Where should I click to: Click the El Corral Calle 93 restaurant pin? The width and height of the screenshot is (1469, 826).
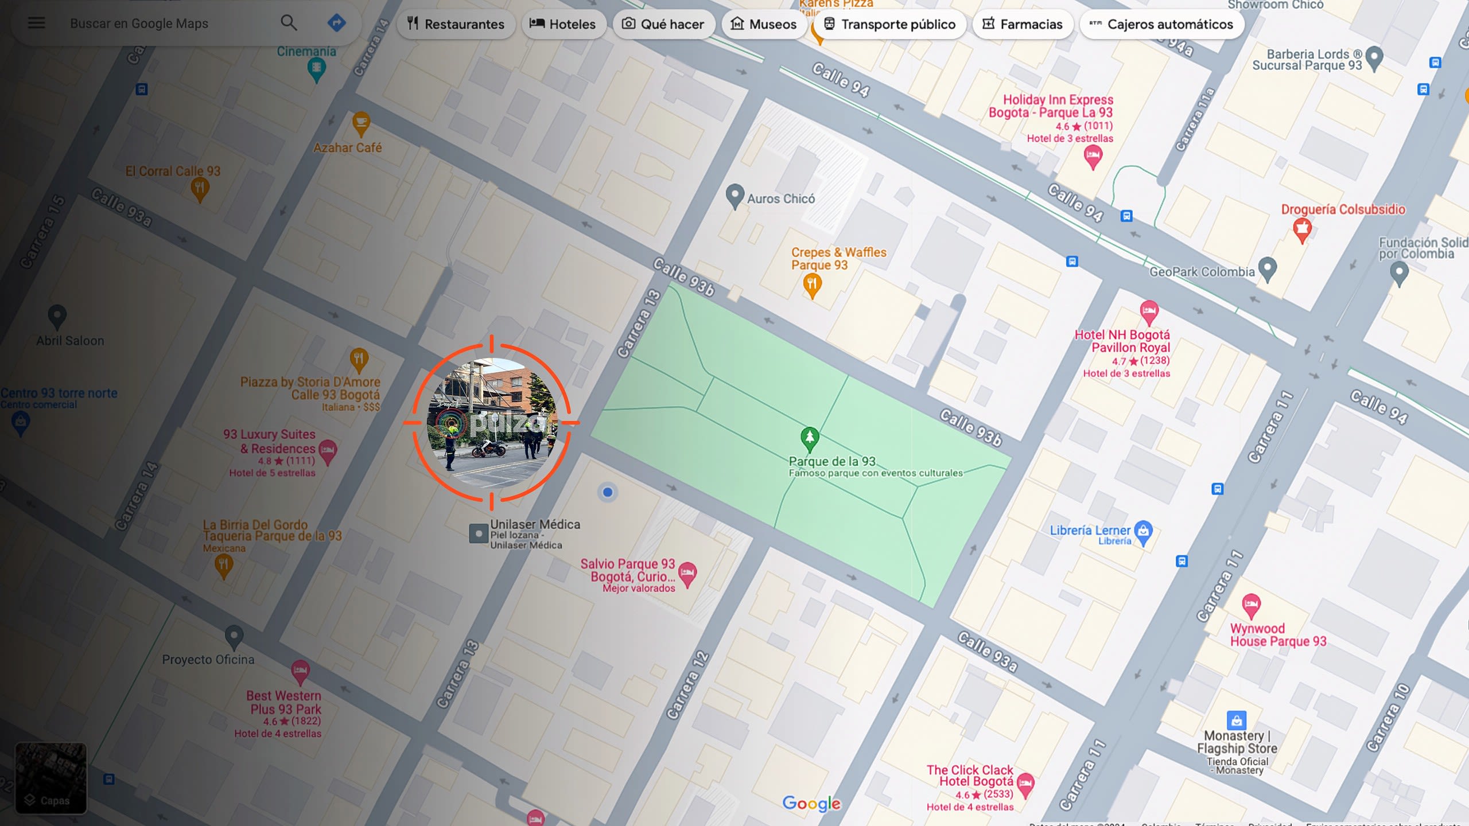coord(200,190)
